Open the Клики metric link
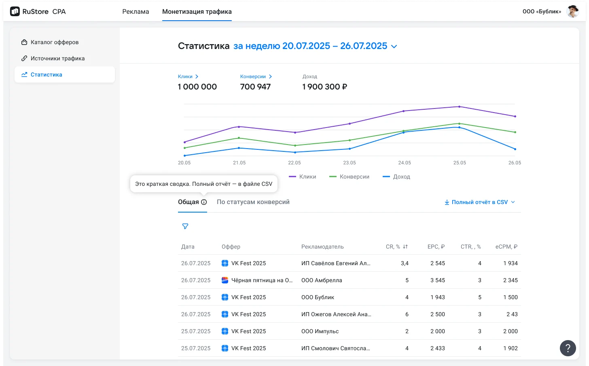The height and width of the screenshot is (366, 589). tap(188, 77)
